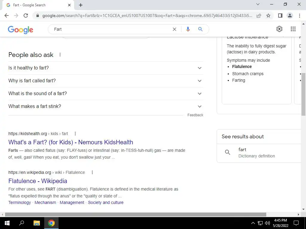This screenshot has height=229, width=306.
Task: Expand 'What makes a fart stink?'
Action: click(106, 106)
